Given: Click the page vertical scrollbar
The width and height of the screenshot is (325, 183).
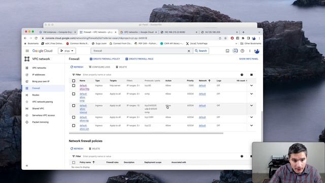Looking at the screenshot, I should (262, 126).
